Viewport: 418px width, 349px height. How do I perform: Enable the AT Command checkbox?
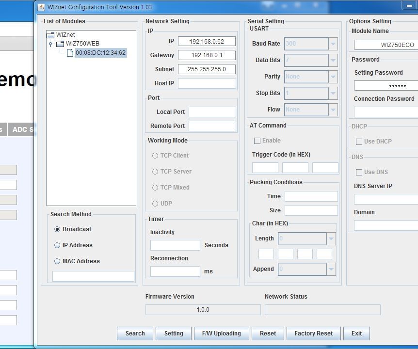257,141
